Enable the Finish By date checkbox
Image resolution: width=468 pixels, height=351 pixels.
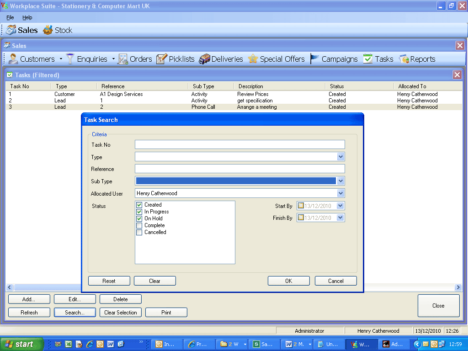[301, 218]
